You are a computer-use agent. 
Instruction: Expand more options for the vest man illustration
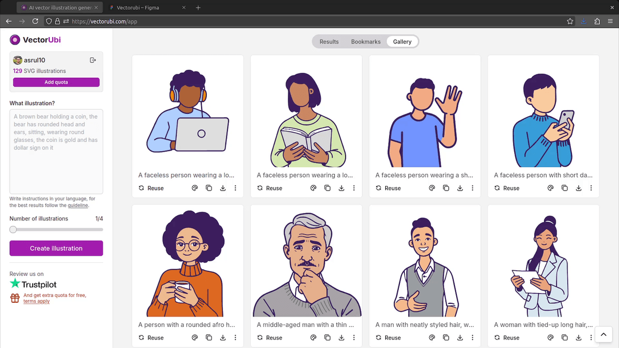472,338
